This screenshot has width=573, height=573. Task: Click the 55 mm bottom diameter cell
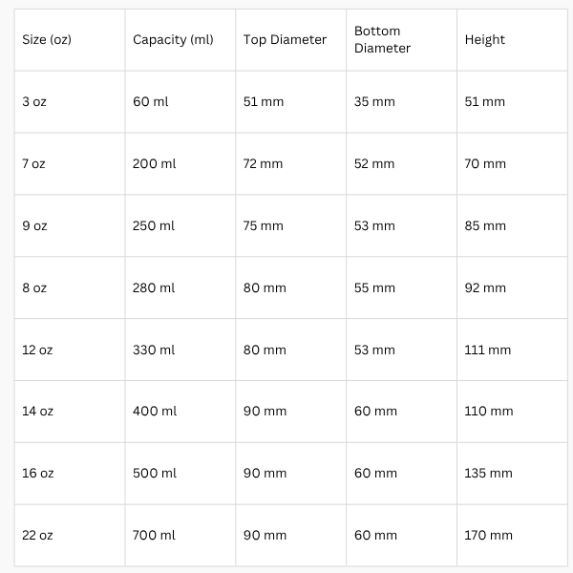click(402, 288)
